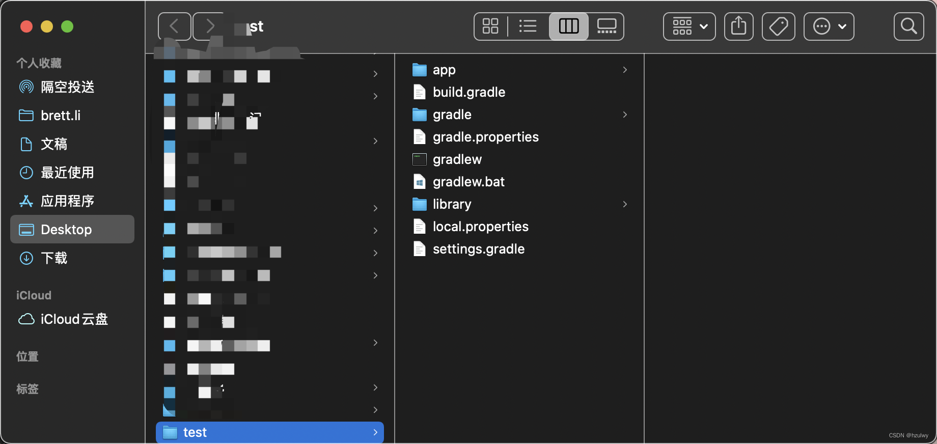Open the action ellipsis dropdown menu
The width and height of the screenshot is (937, 444).
click(829, 26)
